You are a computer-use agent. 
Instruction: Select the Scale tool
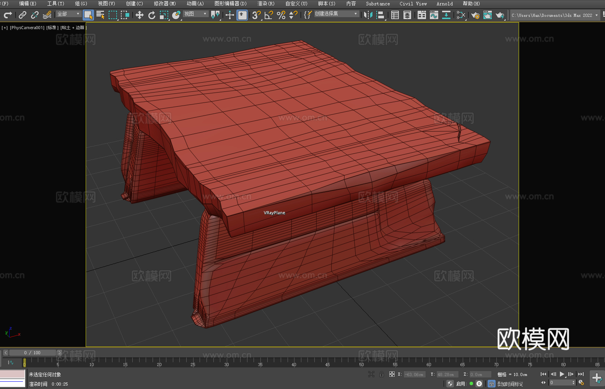point(164,15)
